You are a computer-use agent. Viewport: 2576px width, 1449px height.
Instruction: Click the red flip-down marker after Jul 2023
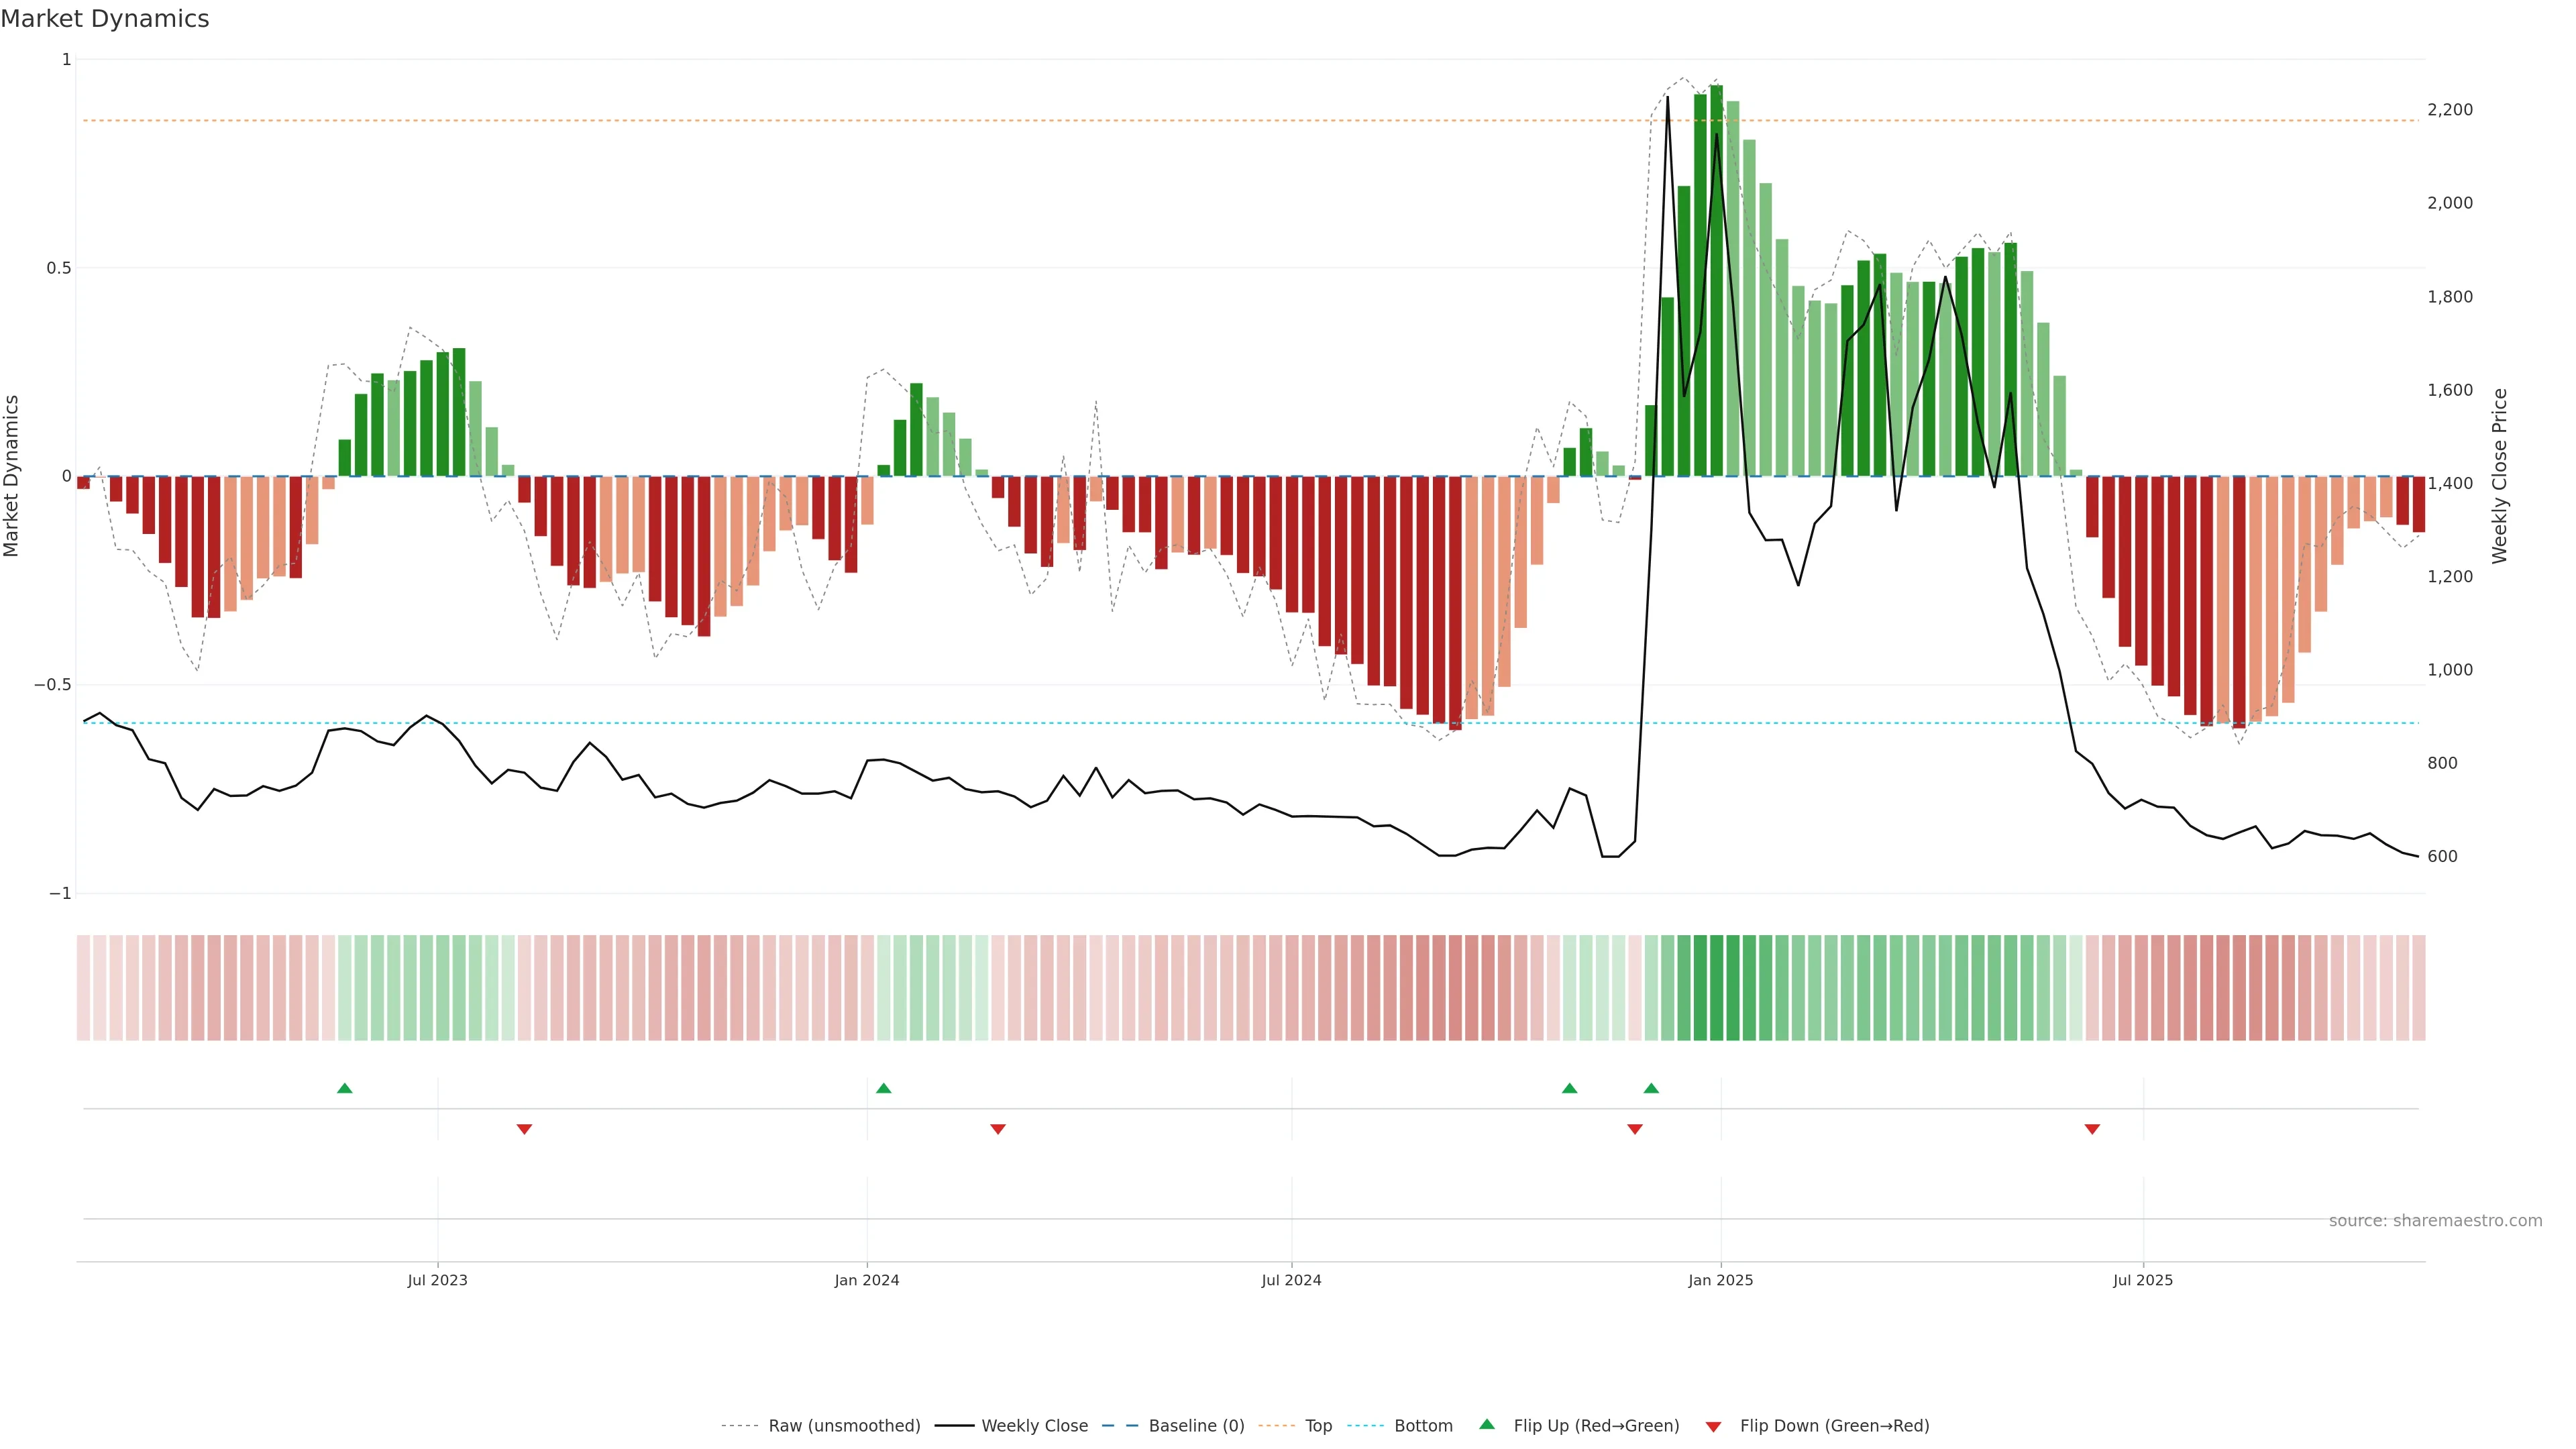[x=524, y=1129]
